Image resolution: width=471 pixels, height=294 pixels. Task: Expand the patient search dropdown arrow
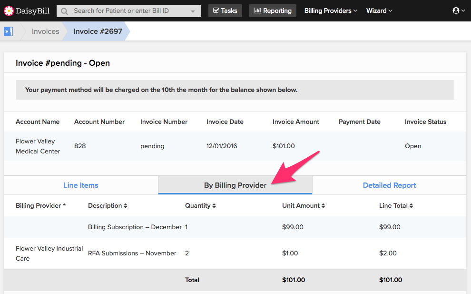point(193,11)
